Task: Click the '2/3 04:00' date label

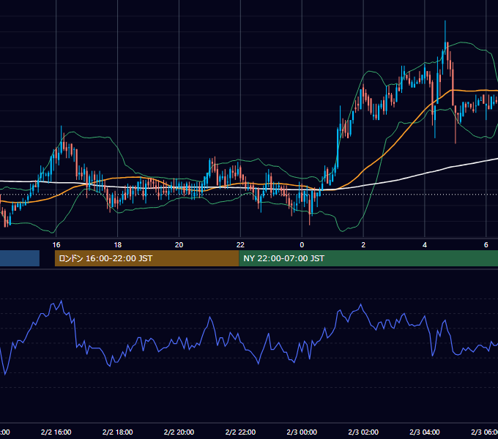Action: 425,432
